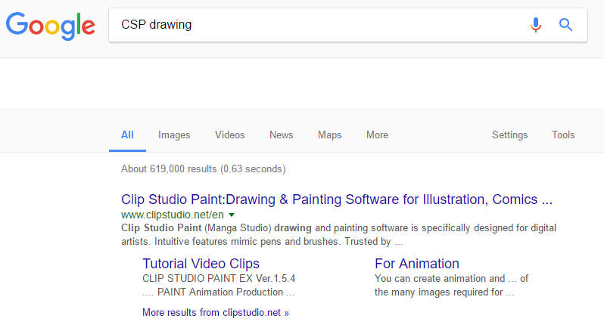Switch to the Images tab
The height and width of the screenshot is (334, 604).
[174, 135]
